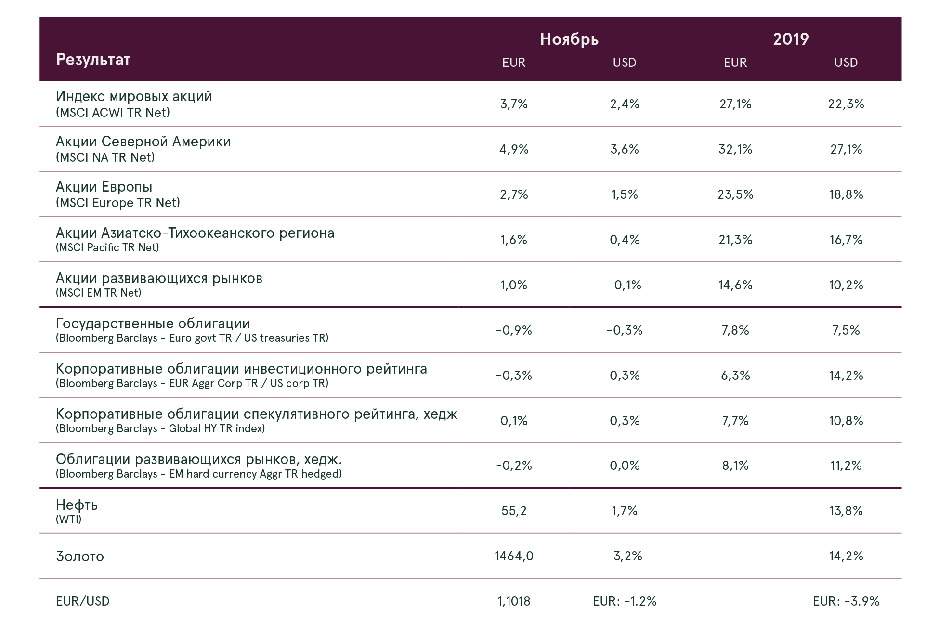The width and height of the screenshot is (939, 621).
Task: Click Pacific equities 2019 EUR value 21,3%
Action: (x=735, y=240)
